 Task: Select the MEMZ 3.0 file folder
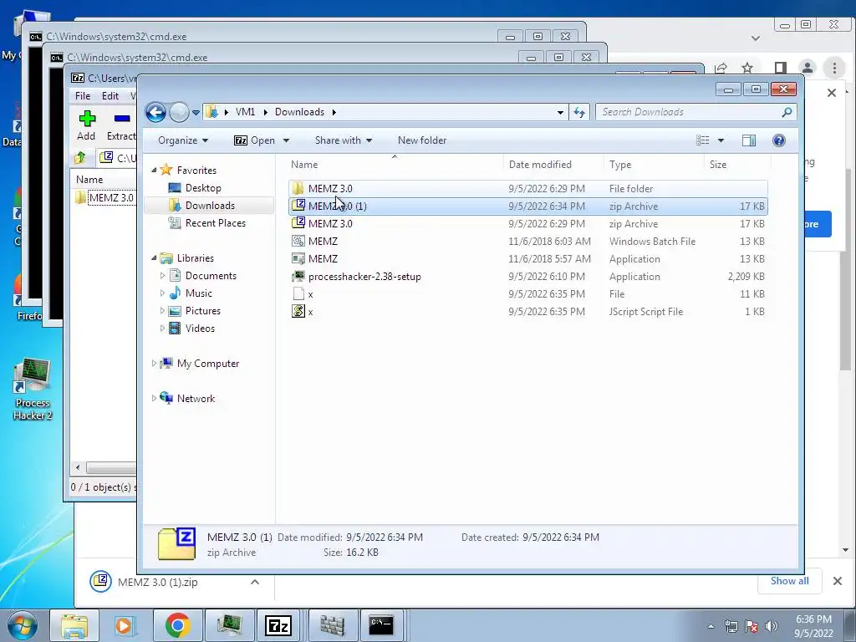tap(527, 188)
